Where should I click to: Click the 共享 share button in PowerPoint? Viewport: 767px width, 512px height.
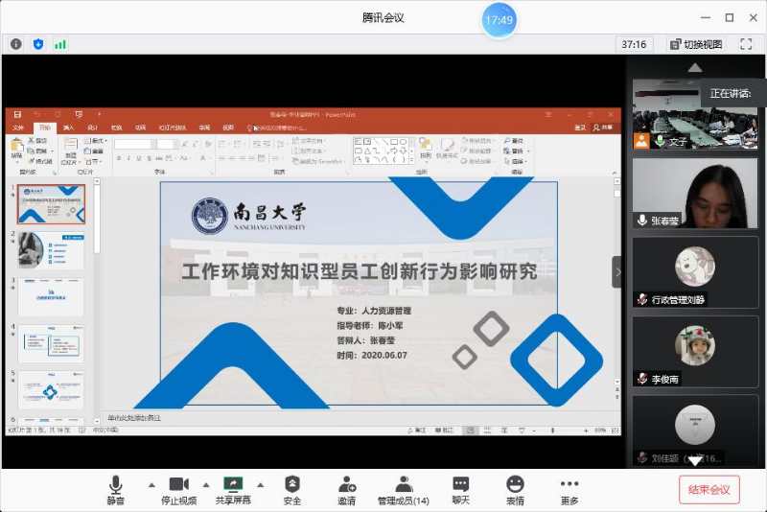point(603,128)
